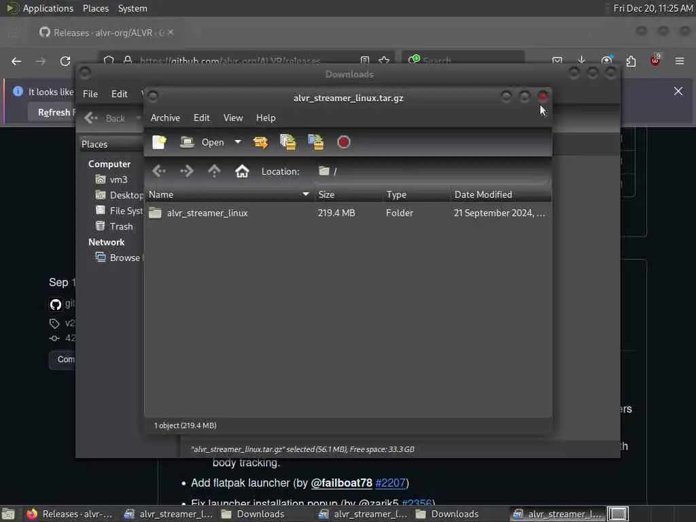Create a new archive with toolbar icon

click(159, 142)
